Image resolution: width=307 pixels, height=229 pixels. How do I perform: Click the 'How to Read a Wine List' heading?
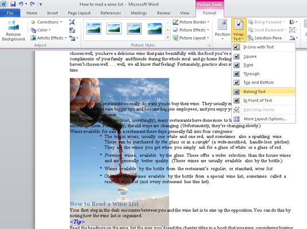104,204
